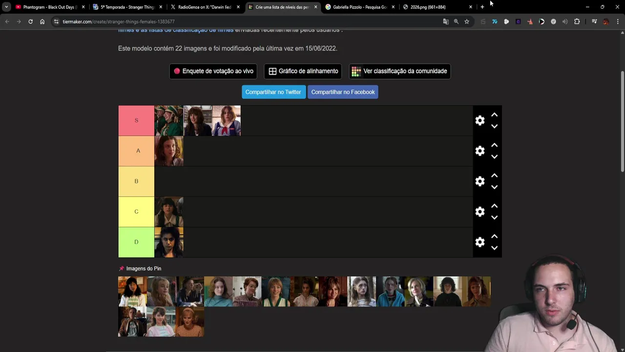Move the S tier row up
Image resolution: width=625 pixels, height=352 pixels.
coord(494,115)
